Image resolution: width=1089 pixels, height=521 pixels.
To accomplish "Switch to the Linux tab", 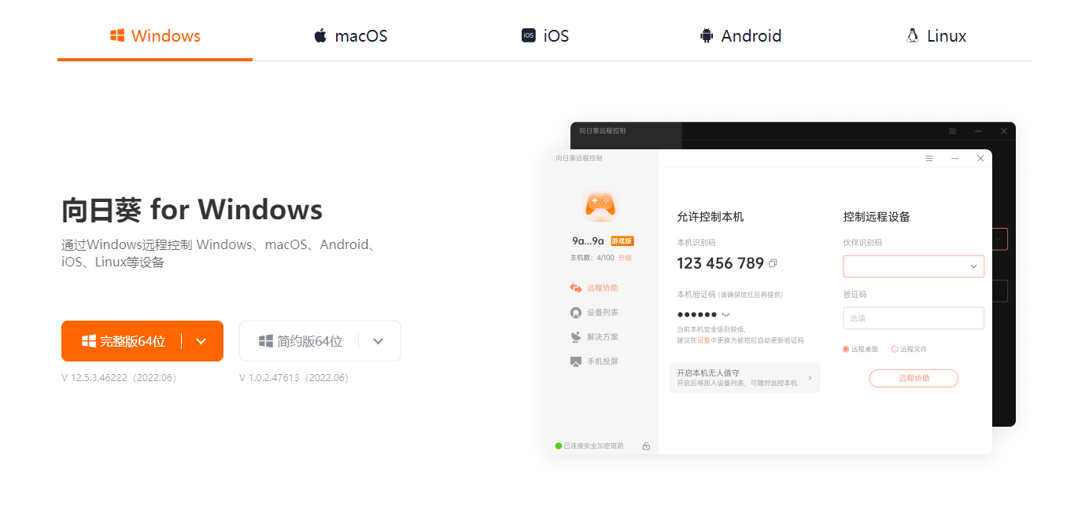I will [x=936, y=35].
